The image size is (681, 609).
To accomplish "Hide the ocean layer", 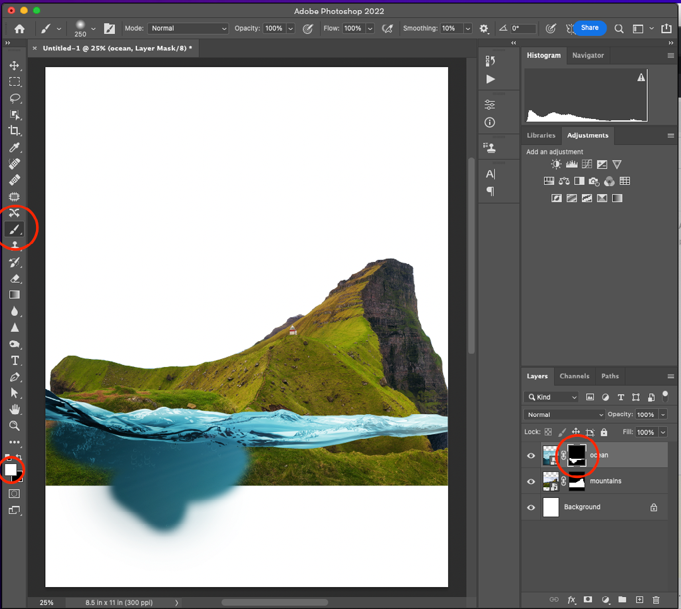I will click(x=531, y=455).
